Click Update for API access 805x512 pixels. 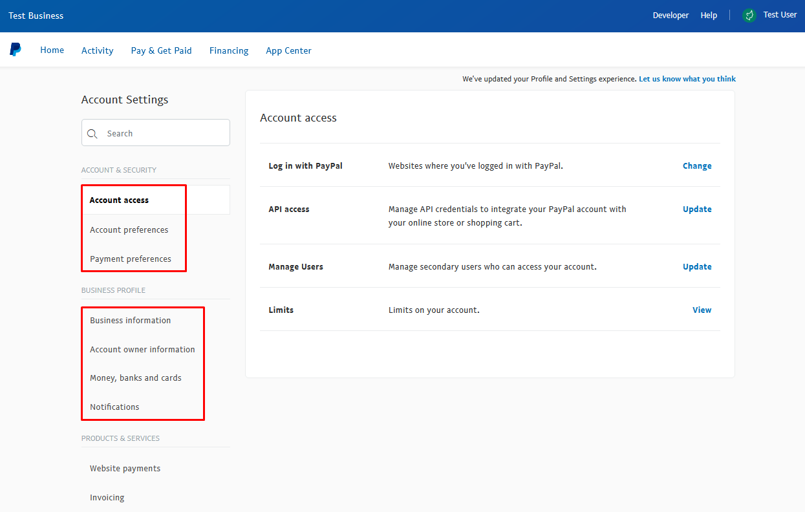pyautogui.click(x=697, y=209)
